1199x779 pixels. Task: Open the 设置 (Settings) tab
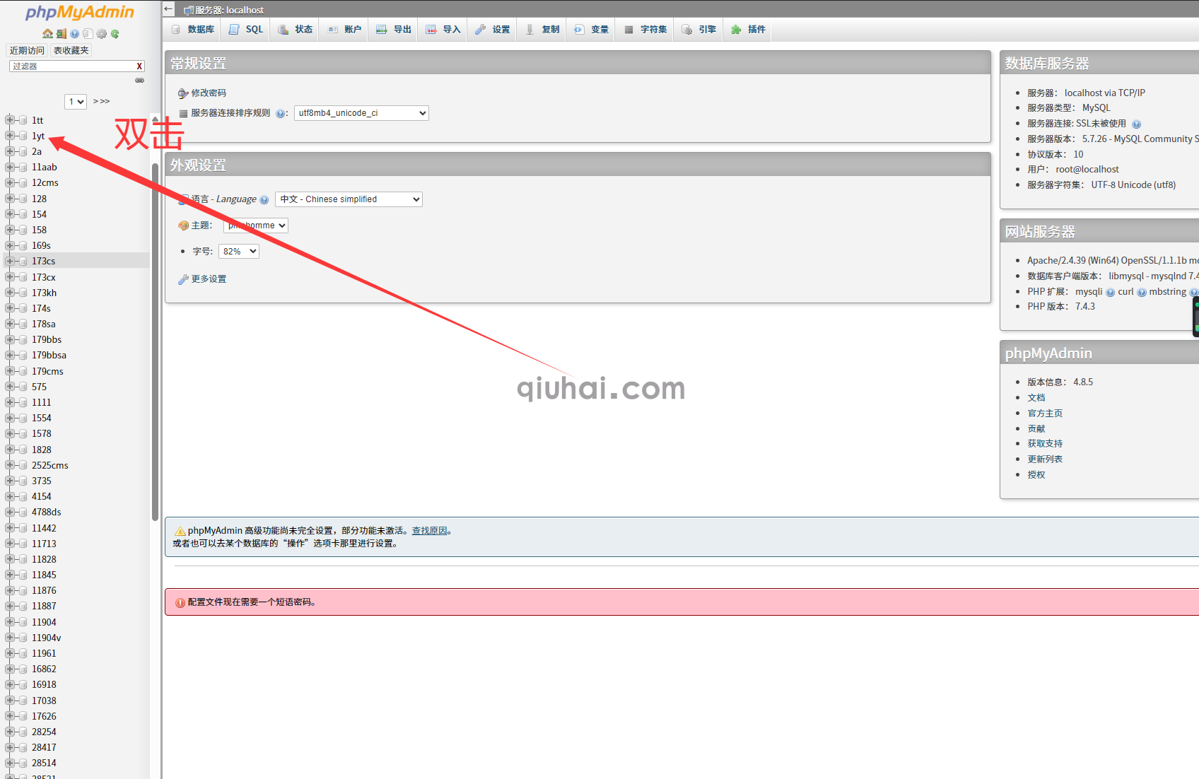pyautogui.click(x=493, y=29)
